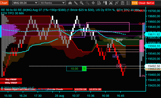The height and width of the screenshot is (98, 161).
Task: Click the DS1 pivot label
Action: (x=119, y=66)
